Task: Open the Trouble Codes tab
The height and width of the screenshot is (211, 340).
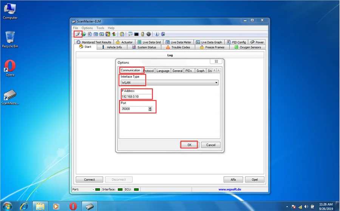Action: 178,47
